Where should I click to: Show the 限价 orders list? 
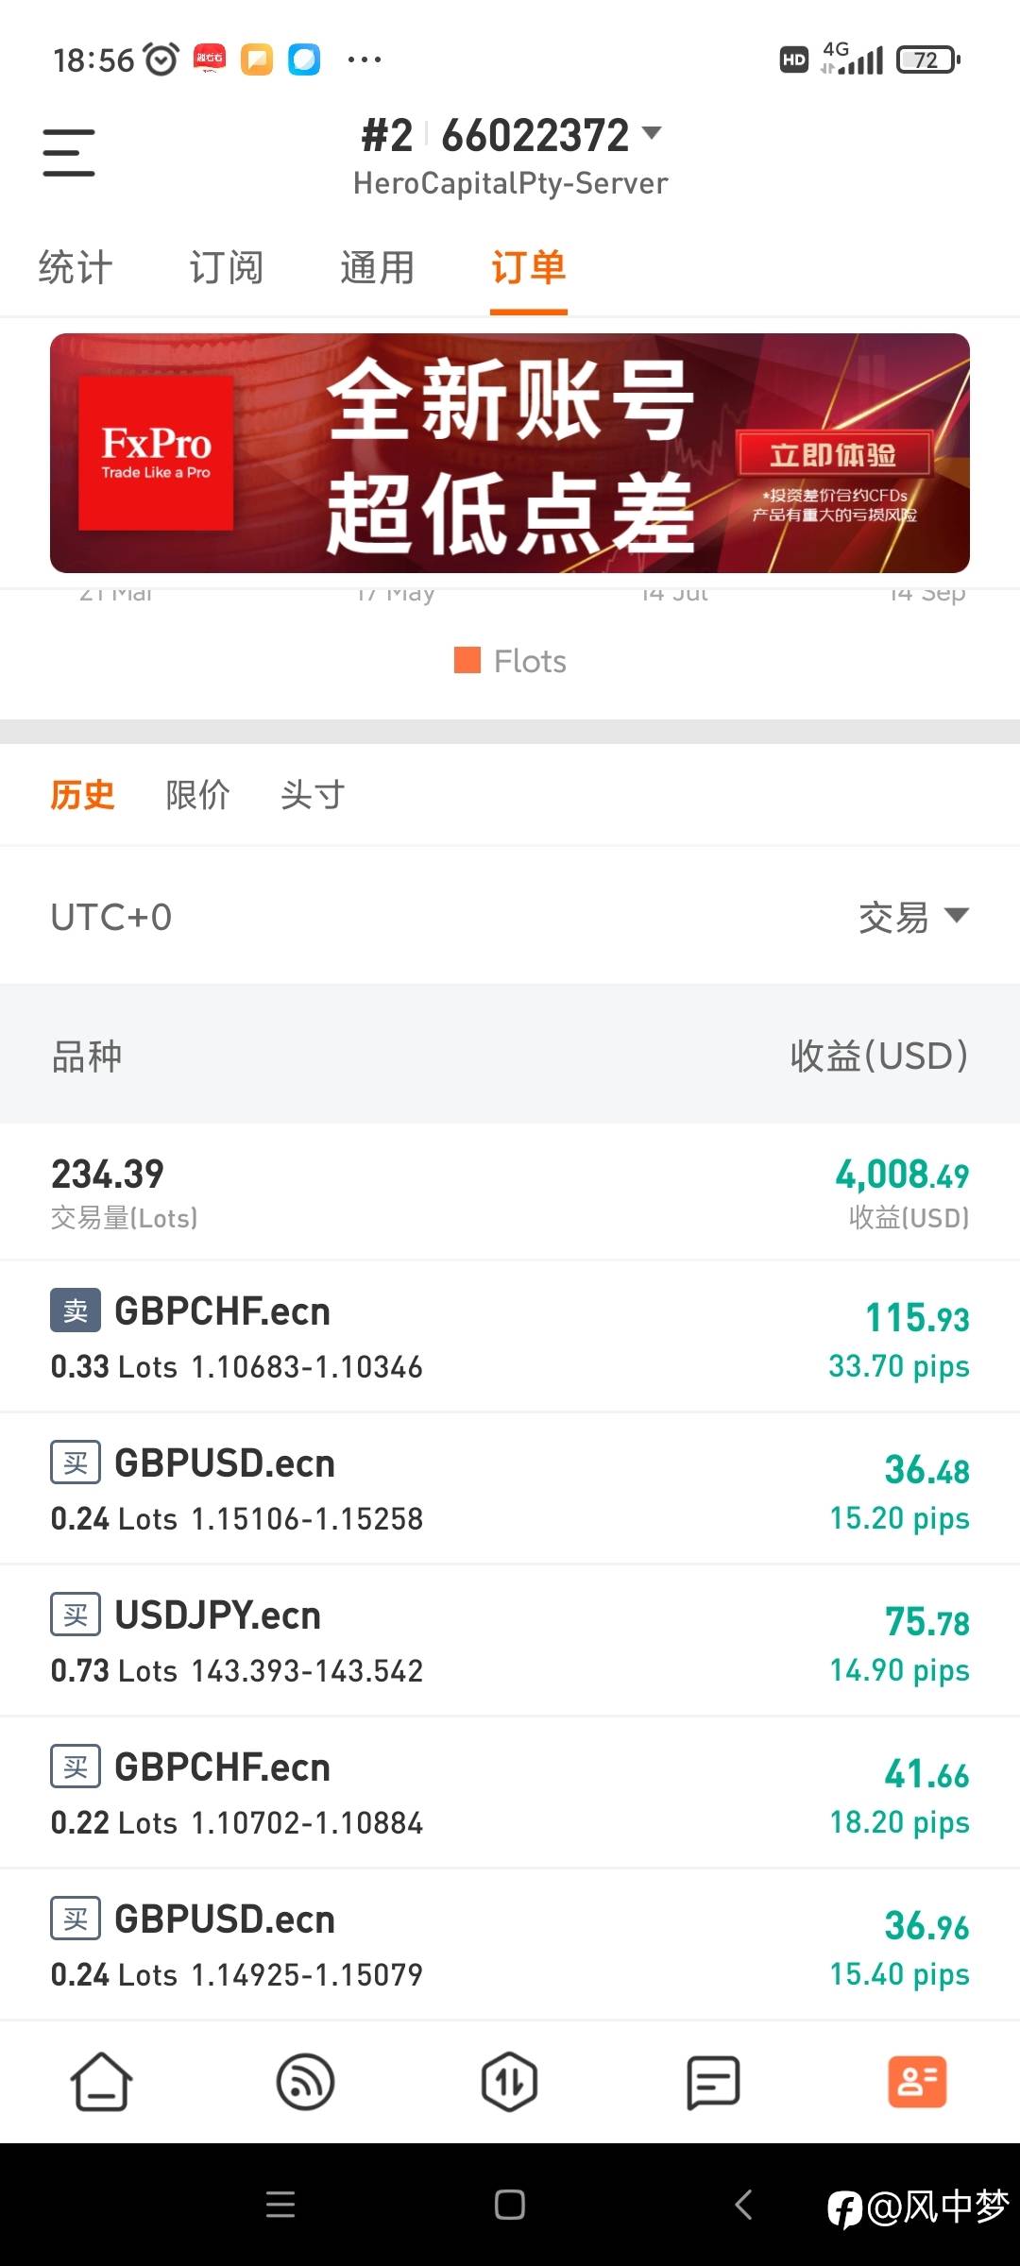click(x=197, y=795)
